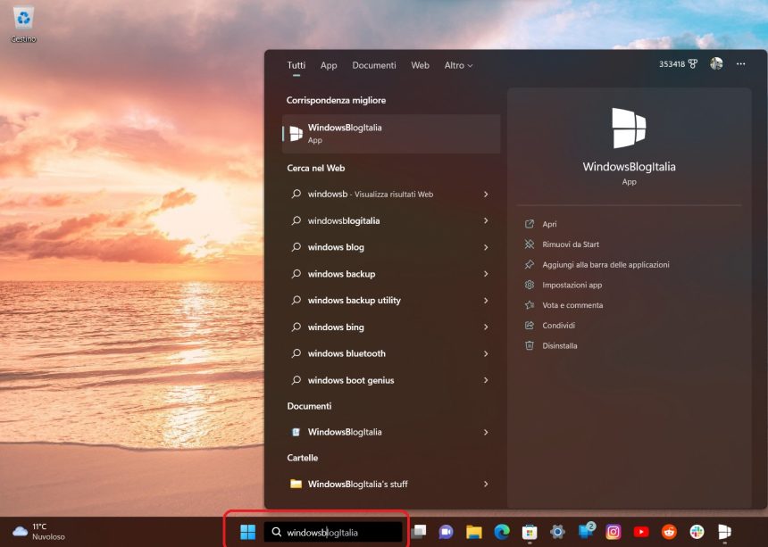
Task: Open Reddit from the taskbar
Action: tap(669, 532)
